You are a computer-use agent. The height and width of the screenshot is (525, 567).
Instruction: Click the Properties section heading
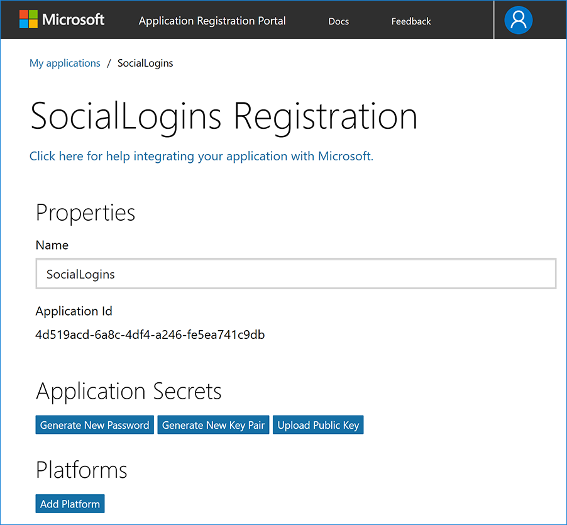pyautogui.click(x=85, y=213)
